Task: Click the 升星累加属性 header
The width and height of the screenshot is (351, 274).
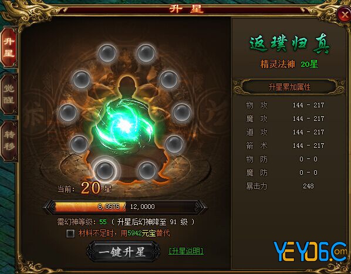Action: coord(289,87)
